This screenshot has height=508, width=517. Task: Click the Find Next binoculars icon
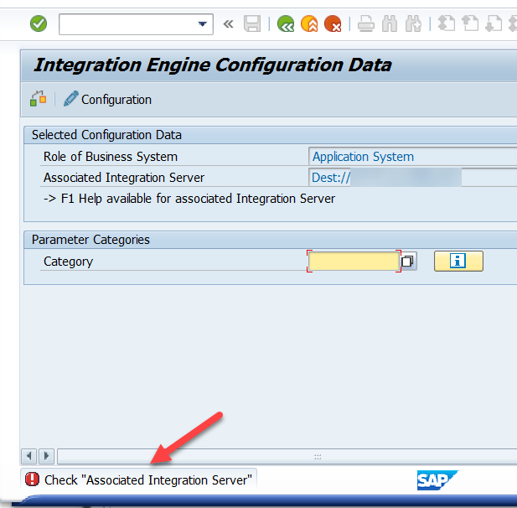coord(413,23)
